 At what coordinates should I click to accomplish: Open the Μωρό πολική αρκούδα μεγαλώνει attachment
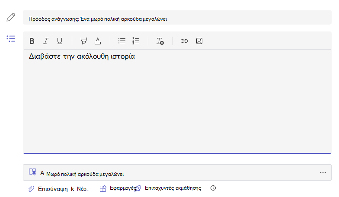[177, 172]
